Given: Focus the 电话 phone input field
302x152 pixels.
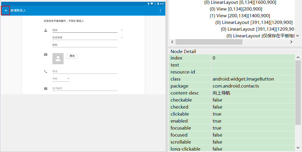Looking at the screenshot, I should (x=85, y=71).
